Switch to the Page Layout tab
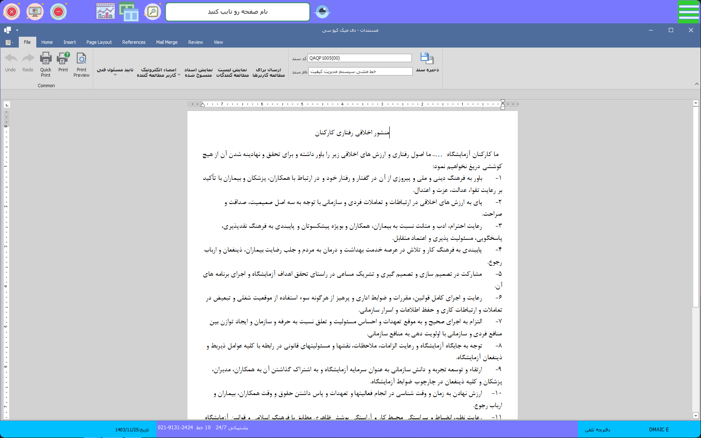701x438 pixels. [99, 42]
